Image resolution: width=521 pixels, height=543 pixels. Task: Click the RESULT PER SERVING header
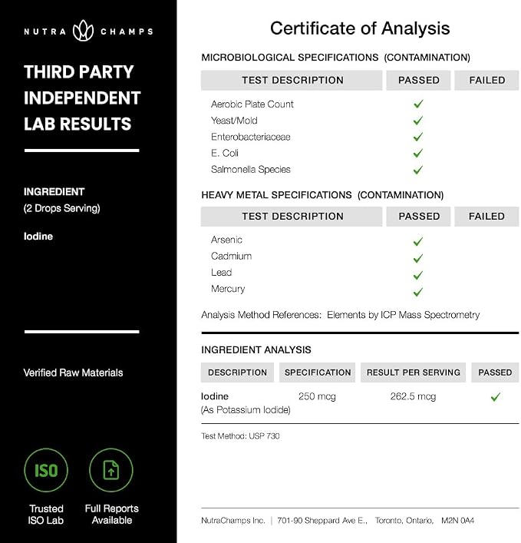coord(413,372)
